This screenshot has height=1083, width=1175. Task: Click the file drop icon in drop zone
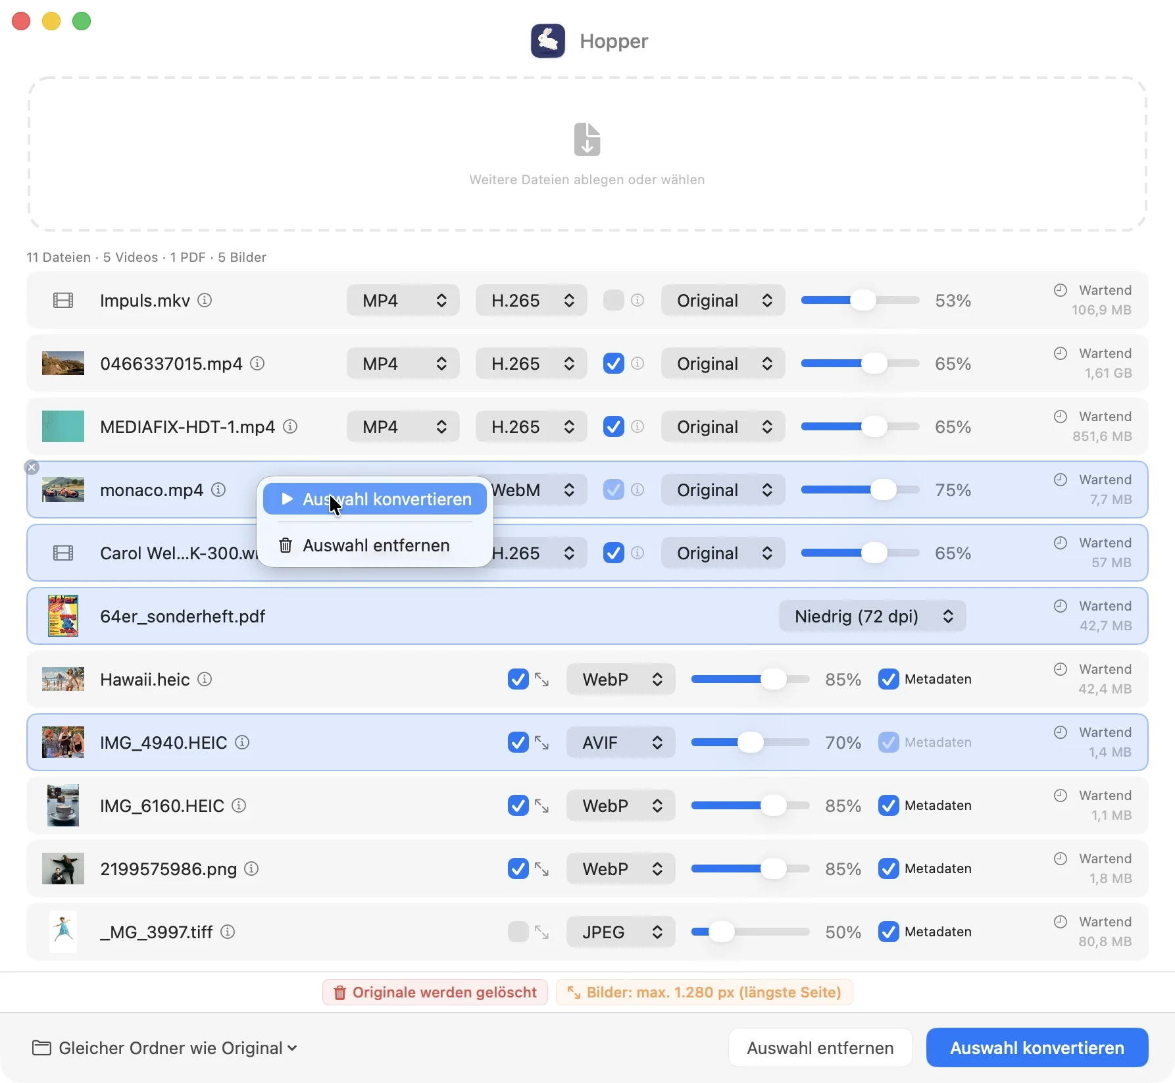click(587, 139)
